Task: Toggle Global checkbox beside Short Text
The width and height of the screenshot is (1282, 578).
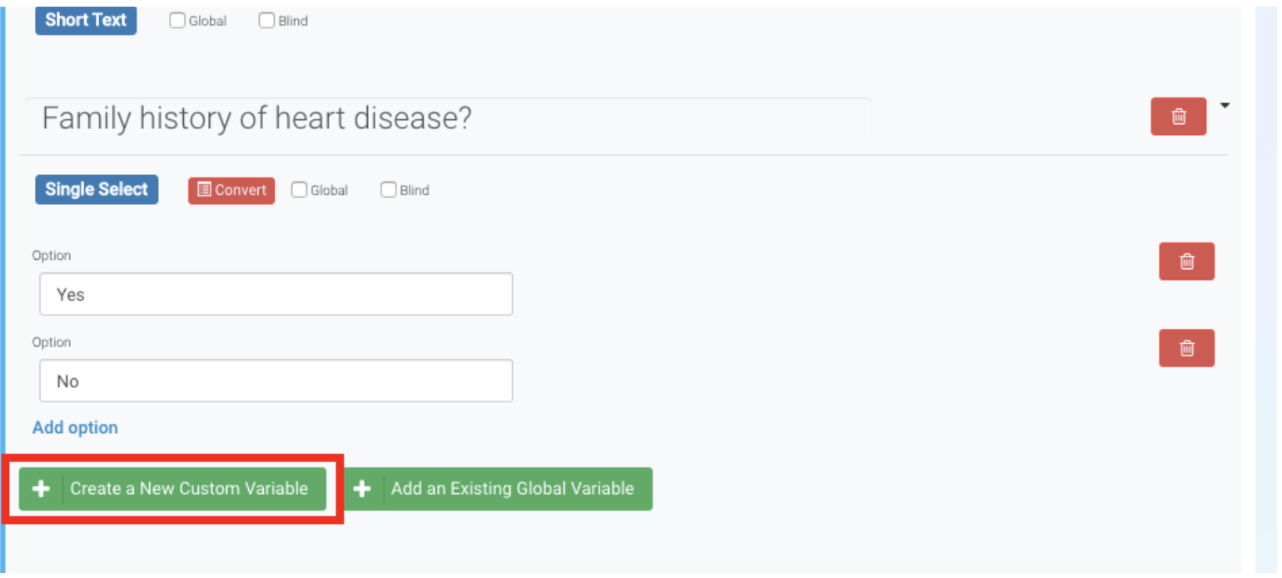Action: click(x=177, y=21)
